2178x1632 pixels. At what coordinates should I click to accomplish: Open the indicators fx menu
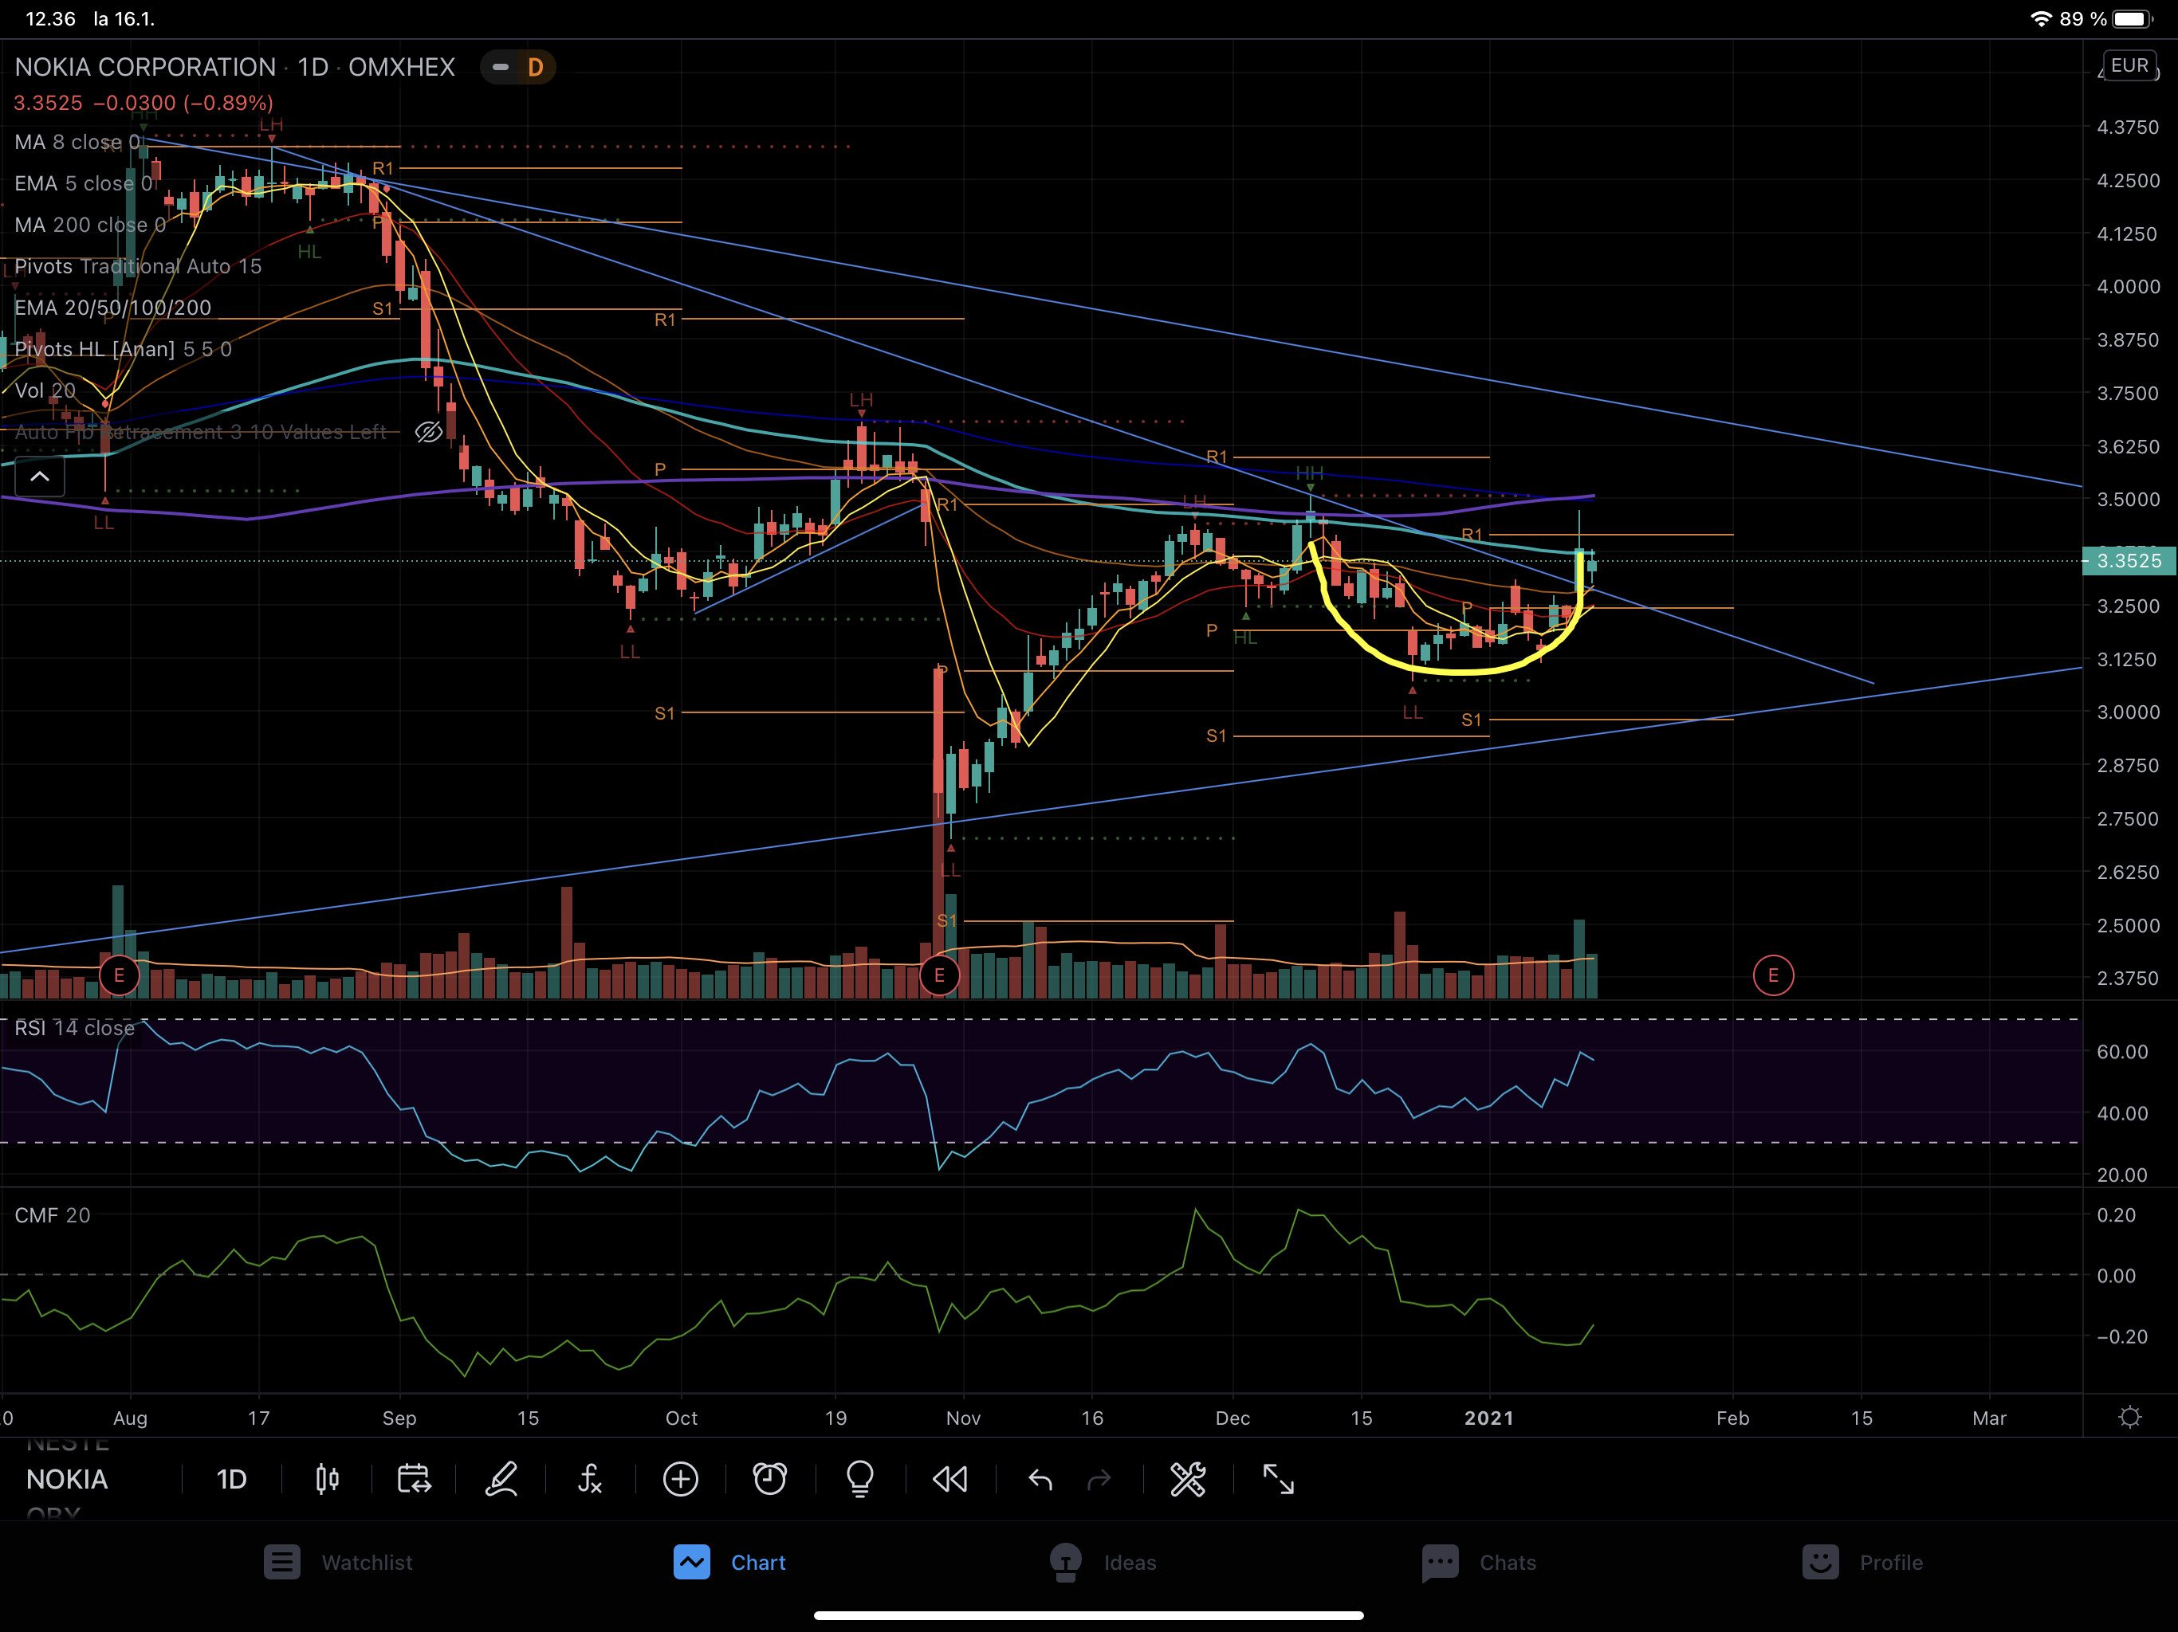pyautogui.click(x=590, y=1478)
